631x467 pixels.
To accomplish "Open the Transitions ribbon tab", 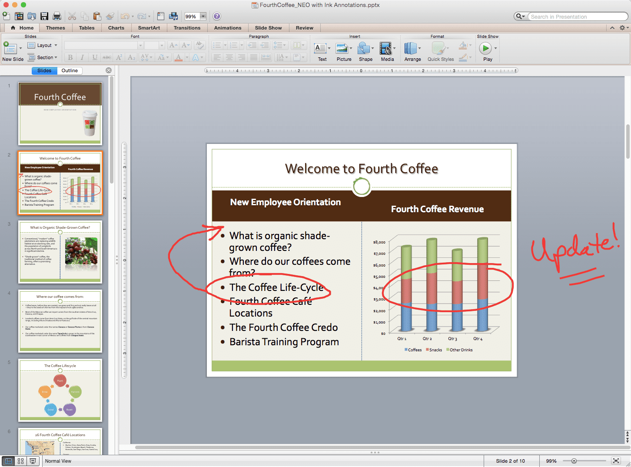I will [187, 28].
